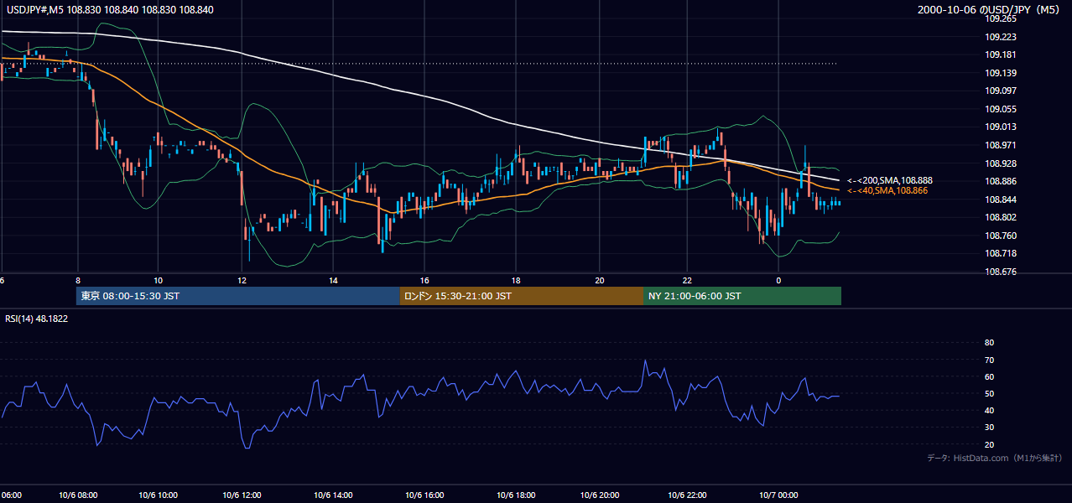Click hour 14 on price chart time axis
Screen dimensions: 1072x503
(333, 281)
